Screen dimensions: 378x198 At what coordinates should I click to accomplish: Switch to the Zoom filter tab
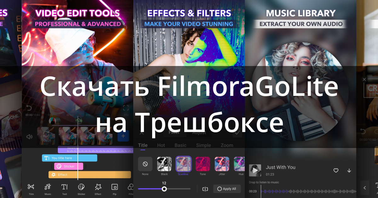227,145
